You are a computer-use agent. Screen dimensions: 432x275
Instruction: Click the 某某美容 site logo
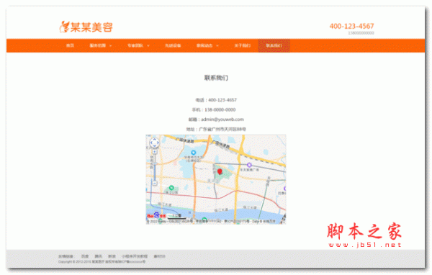86,27
